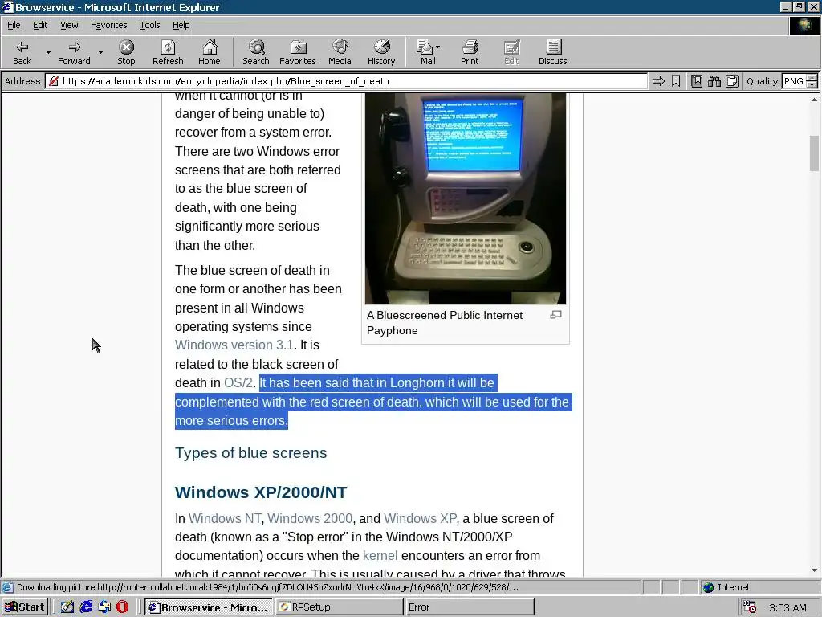Open the Back button history dropdown arrow
The image size is (822, 617).
48,52
